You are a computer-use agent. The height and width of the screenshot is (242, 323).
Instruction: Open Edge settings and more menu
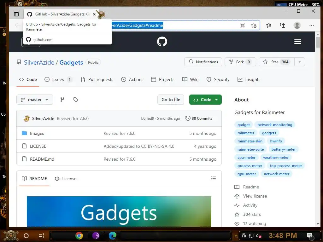(312, 25)
